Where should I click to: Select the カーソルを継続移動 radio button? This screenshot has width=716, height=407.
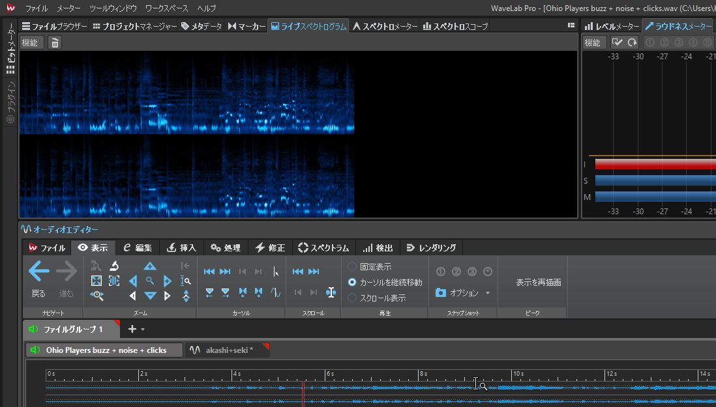pos(352,282)
